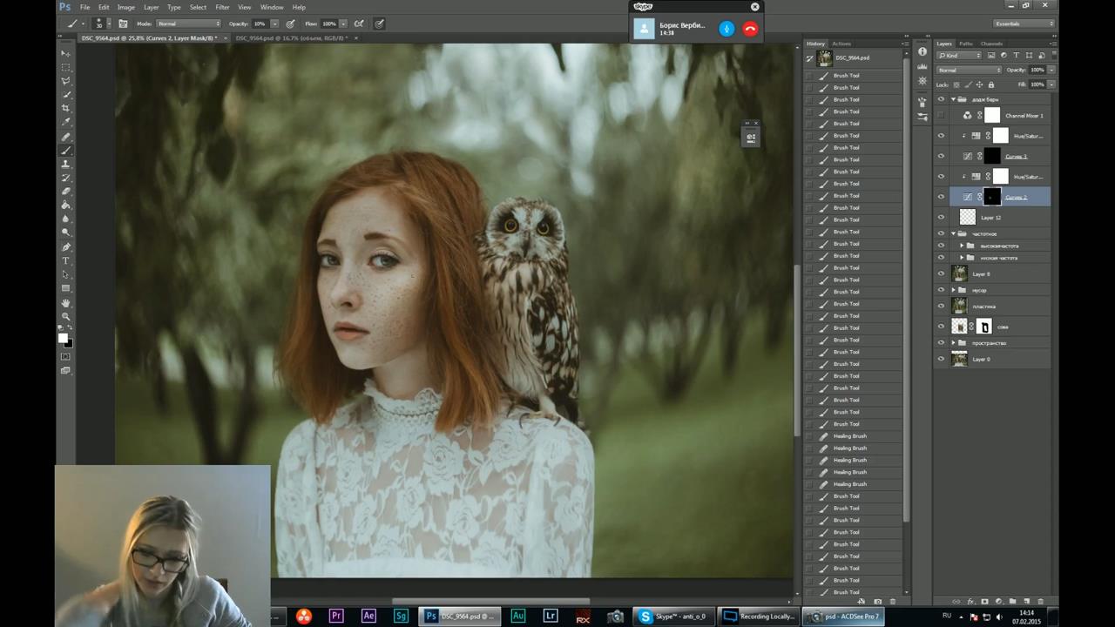The height and width of the screenshot is (627, 1115).
Task: Collapse the частотное layer group
Action: [x=953, y=233]
